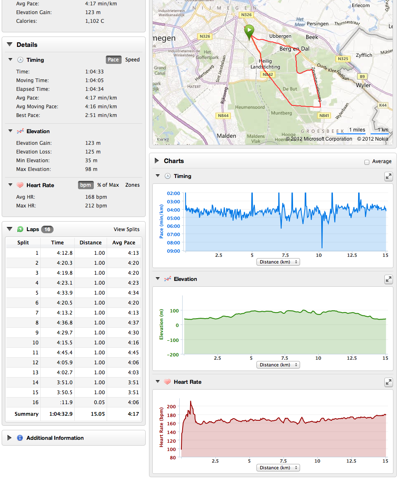The image size is (398, 478).
Task: Select the Zones heart rate view
Action: pos(132,185)
